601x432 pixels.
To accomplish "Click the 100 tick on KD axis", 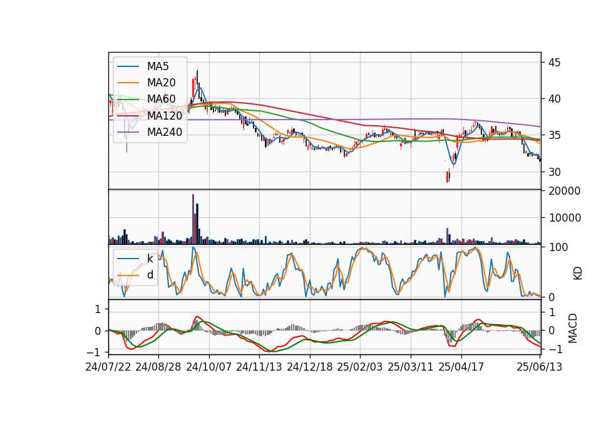I will point(558,247).
